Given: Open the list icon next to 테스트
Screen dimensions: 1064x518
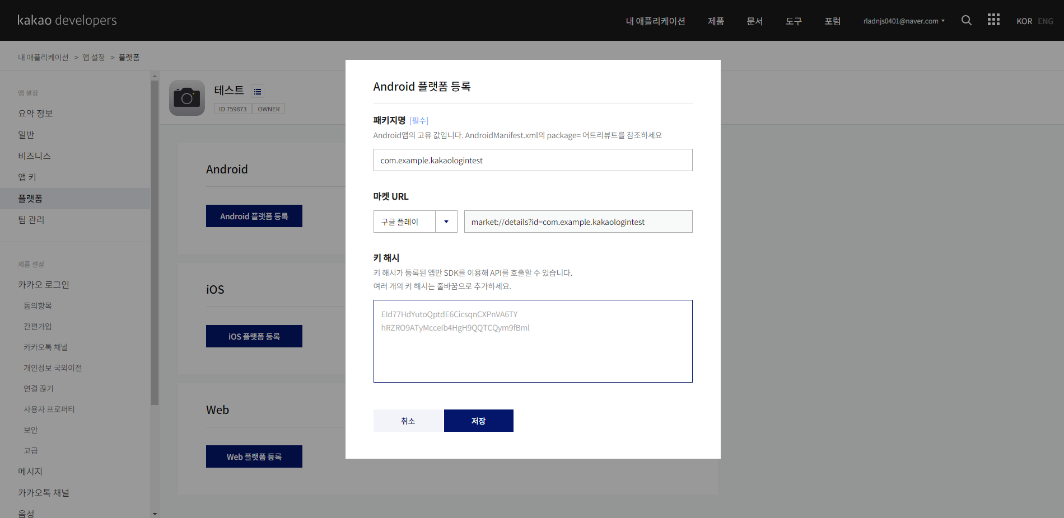Looking at the screenshot, I should point(258,91).
